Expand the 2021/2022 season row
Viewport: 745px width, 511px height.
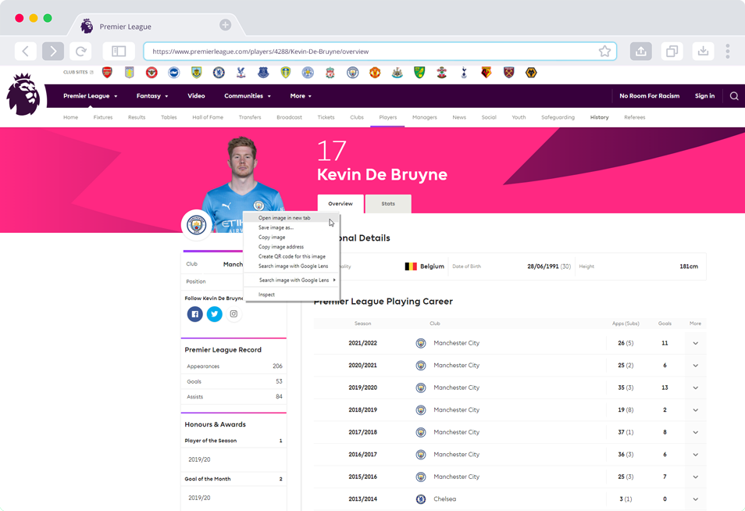695,343
